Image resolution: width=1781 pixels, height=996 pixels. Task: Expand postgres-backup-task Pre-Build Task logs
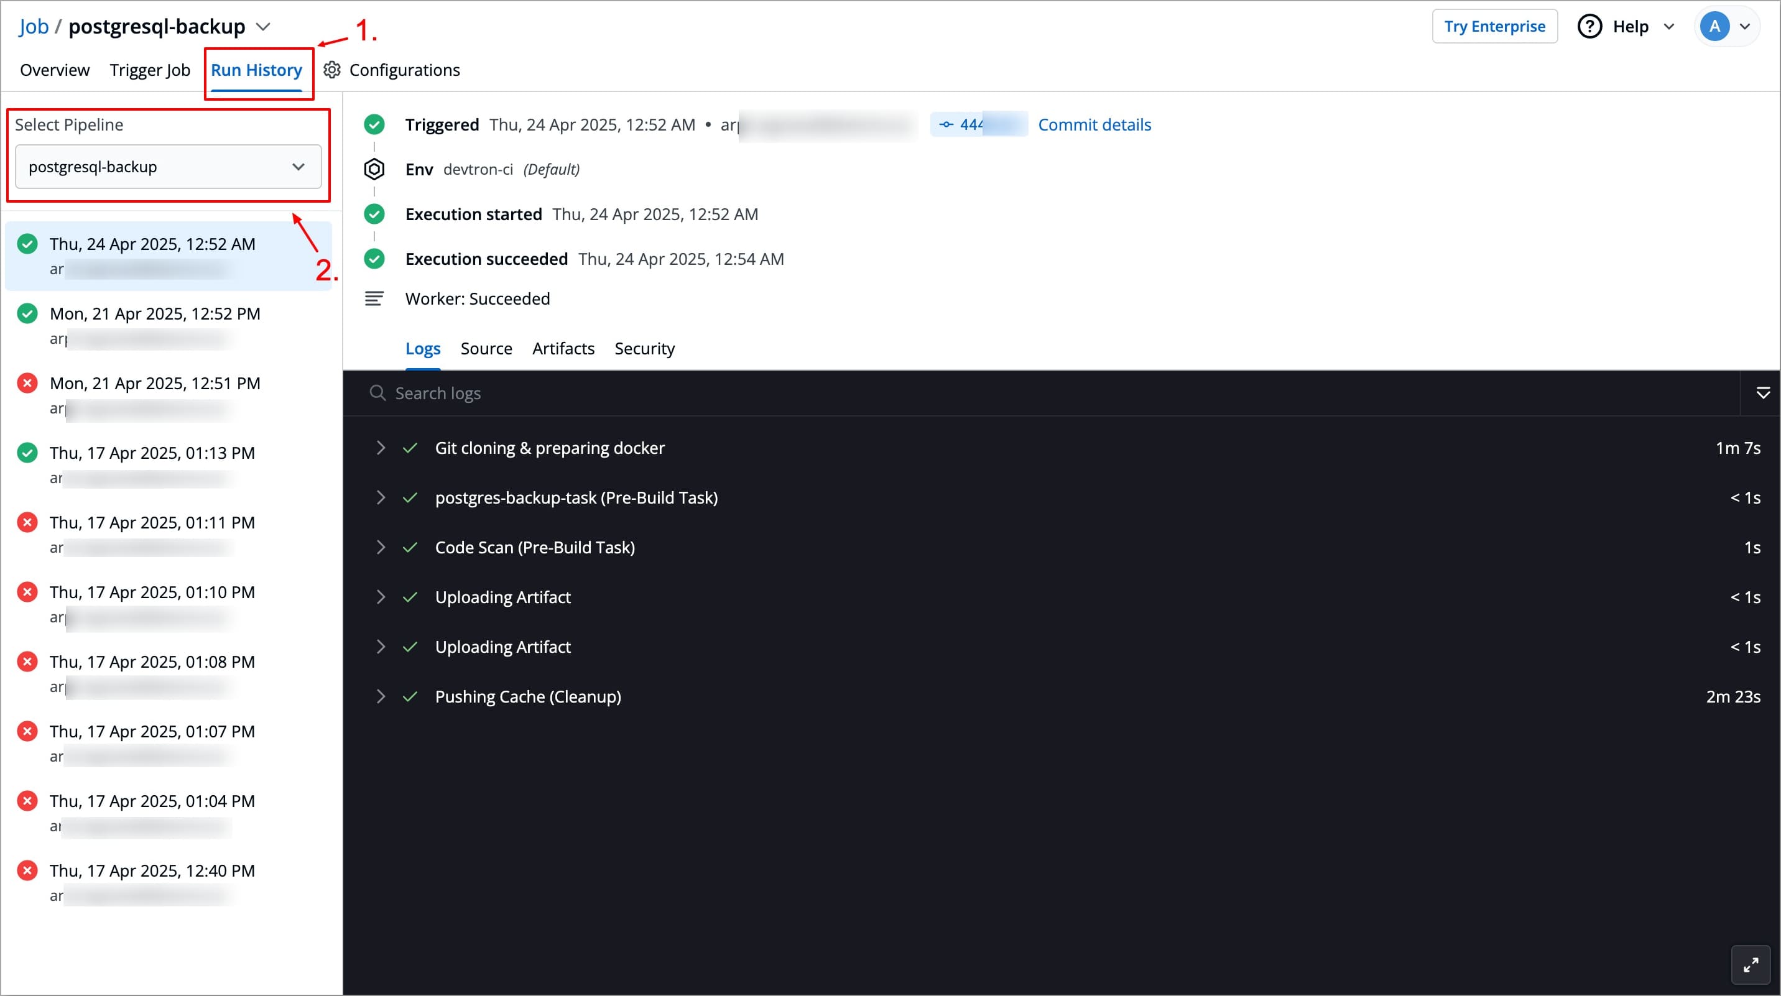point(380,497)
